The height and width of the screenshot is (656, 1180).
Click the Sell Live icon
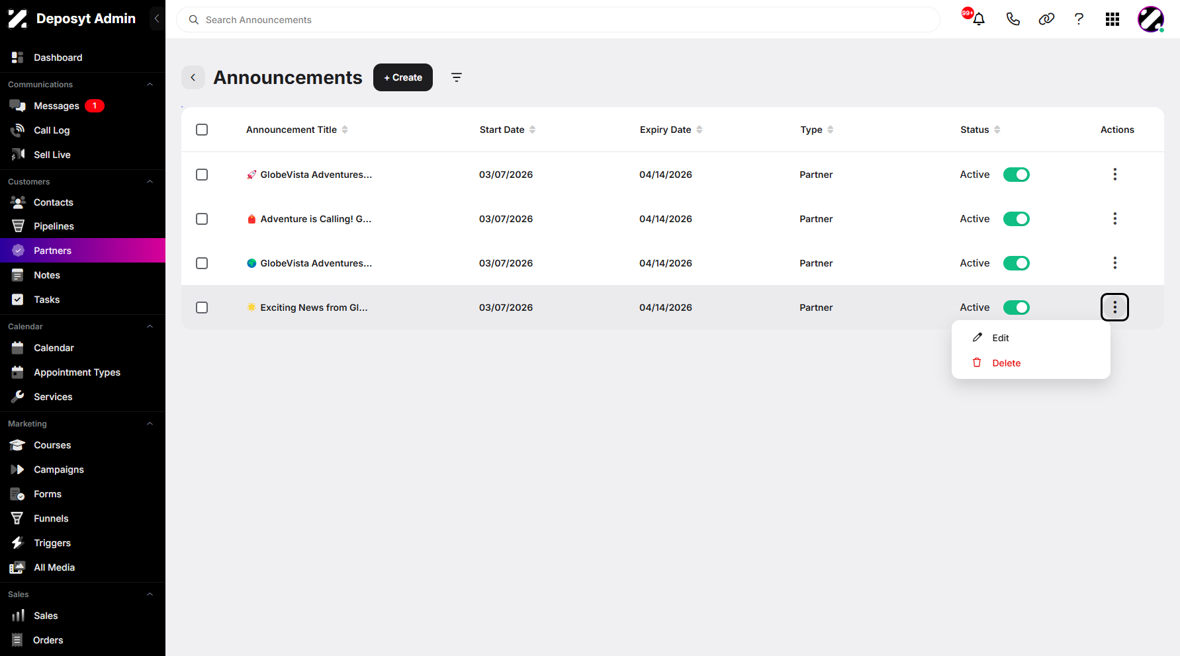coord(18,155)
